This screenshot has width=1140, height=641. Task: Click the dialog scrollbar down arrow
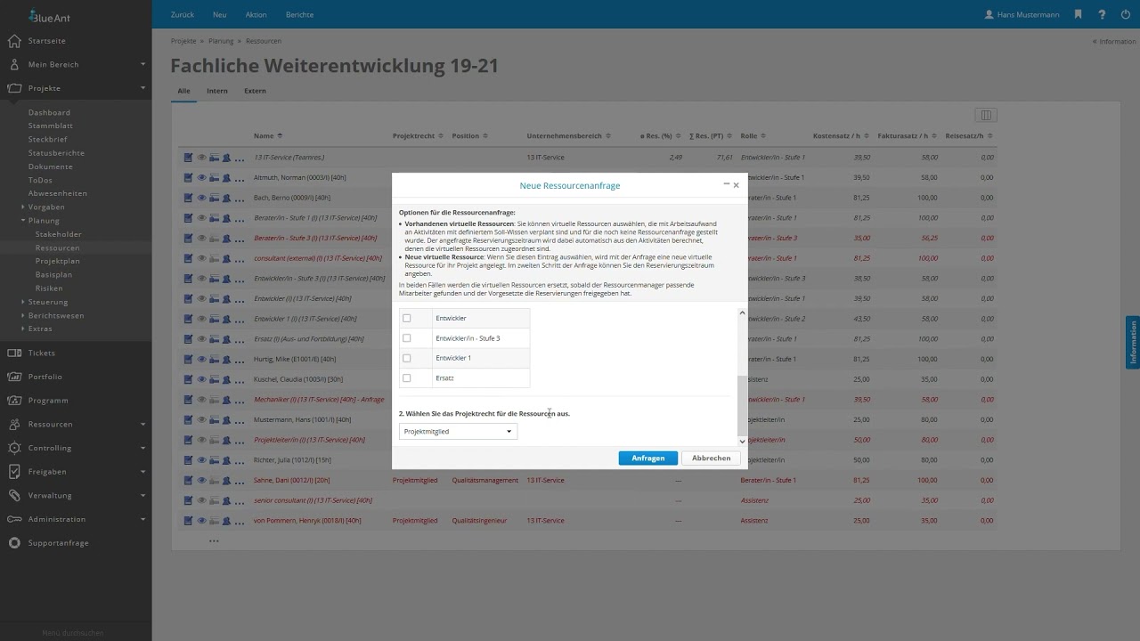pos(743,441)
